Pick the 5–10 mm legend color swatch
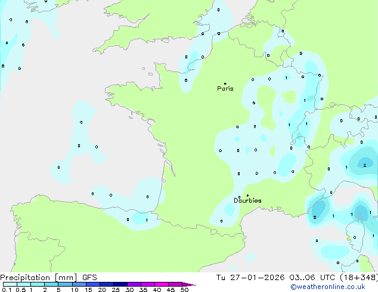The image size is (378, 292). click(65, 284)
